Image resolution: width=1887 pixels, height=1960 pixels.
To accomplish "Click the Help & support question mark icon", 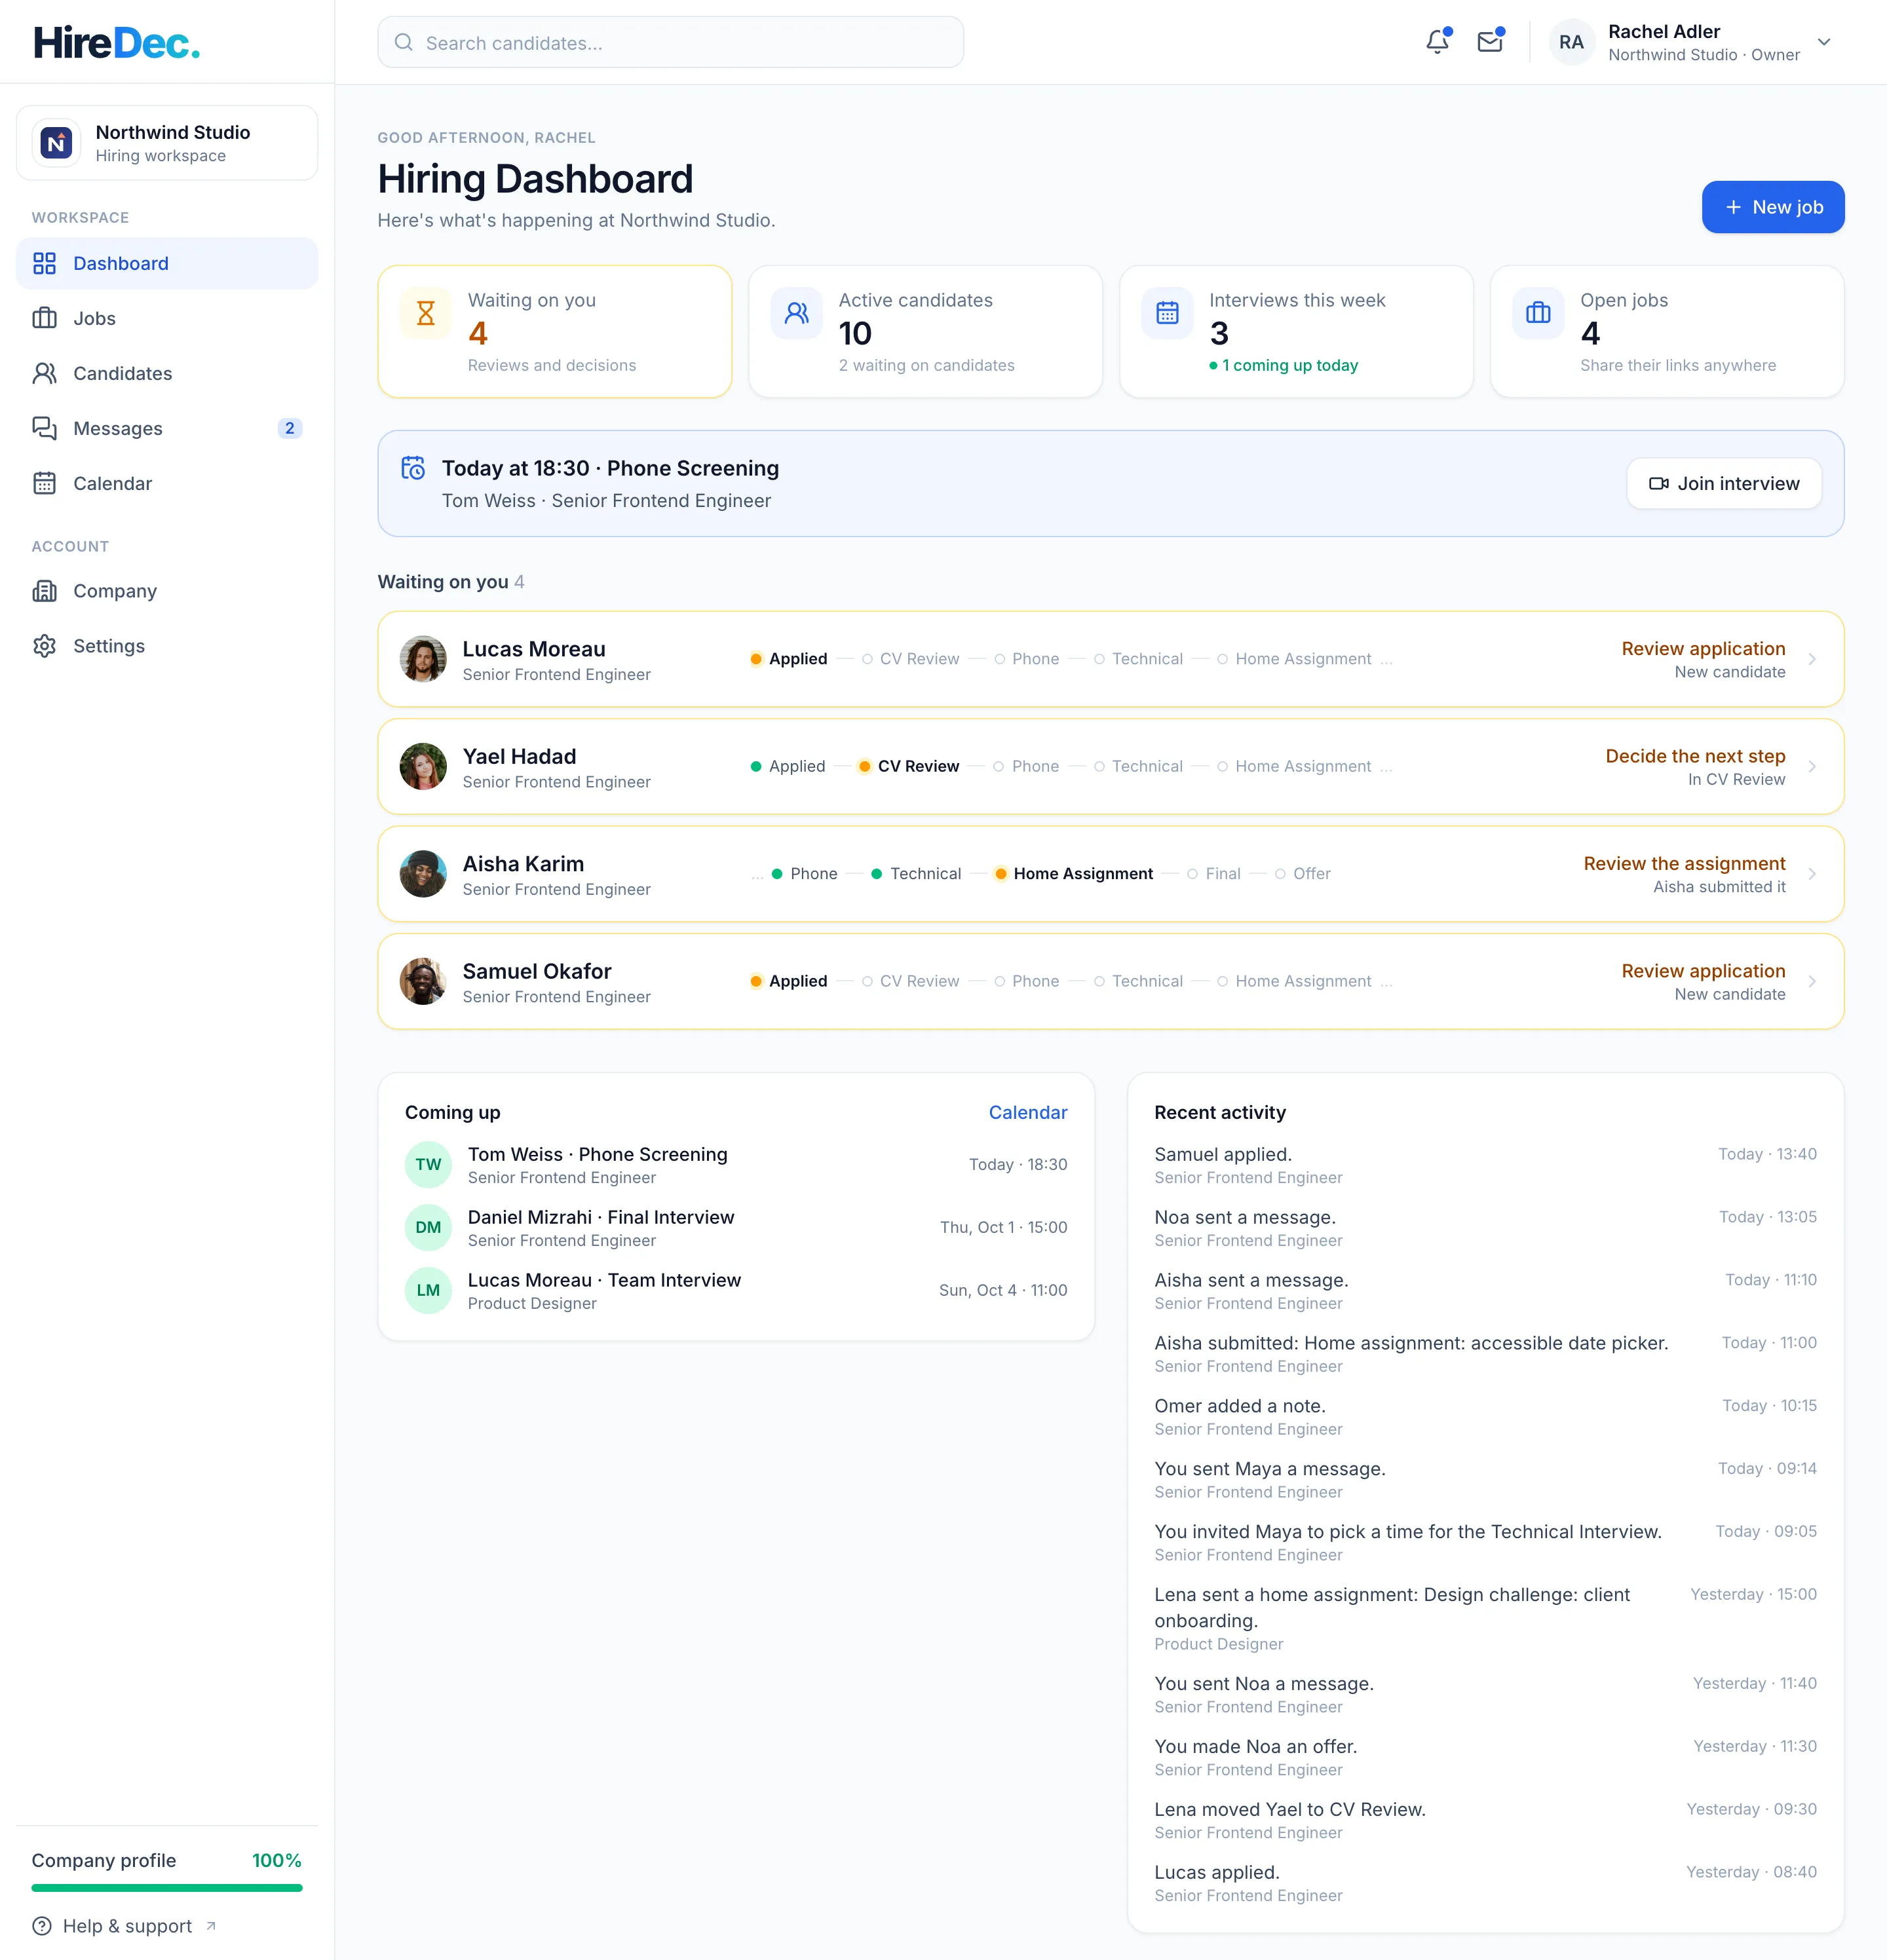I will pyautogui.click(x=42, y=1926).
